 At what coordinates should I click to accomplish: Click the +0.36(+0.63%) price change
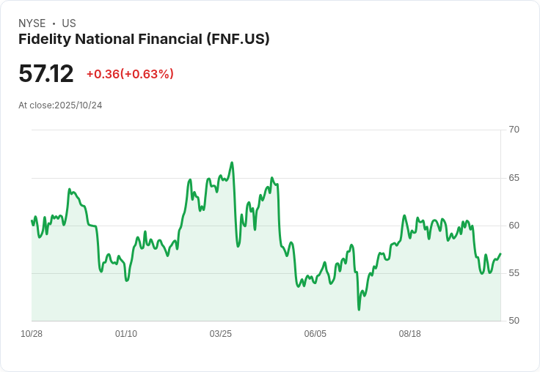[130, 74]
